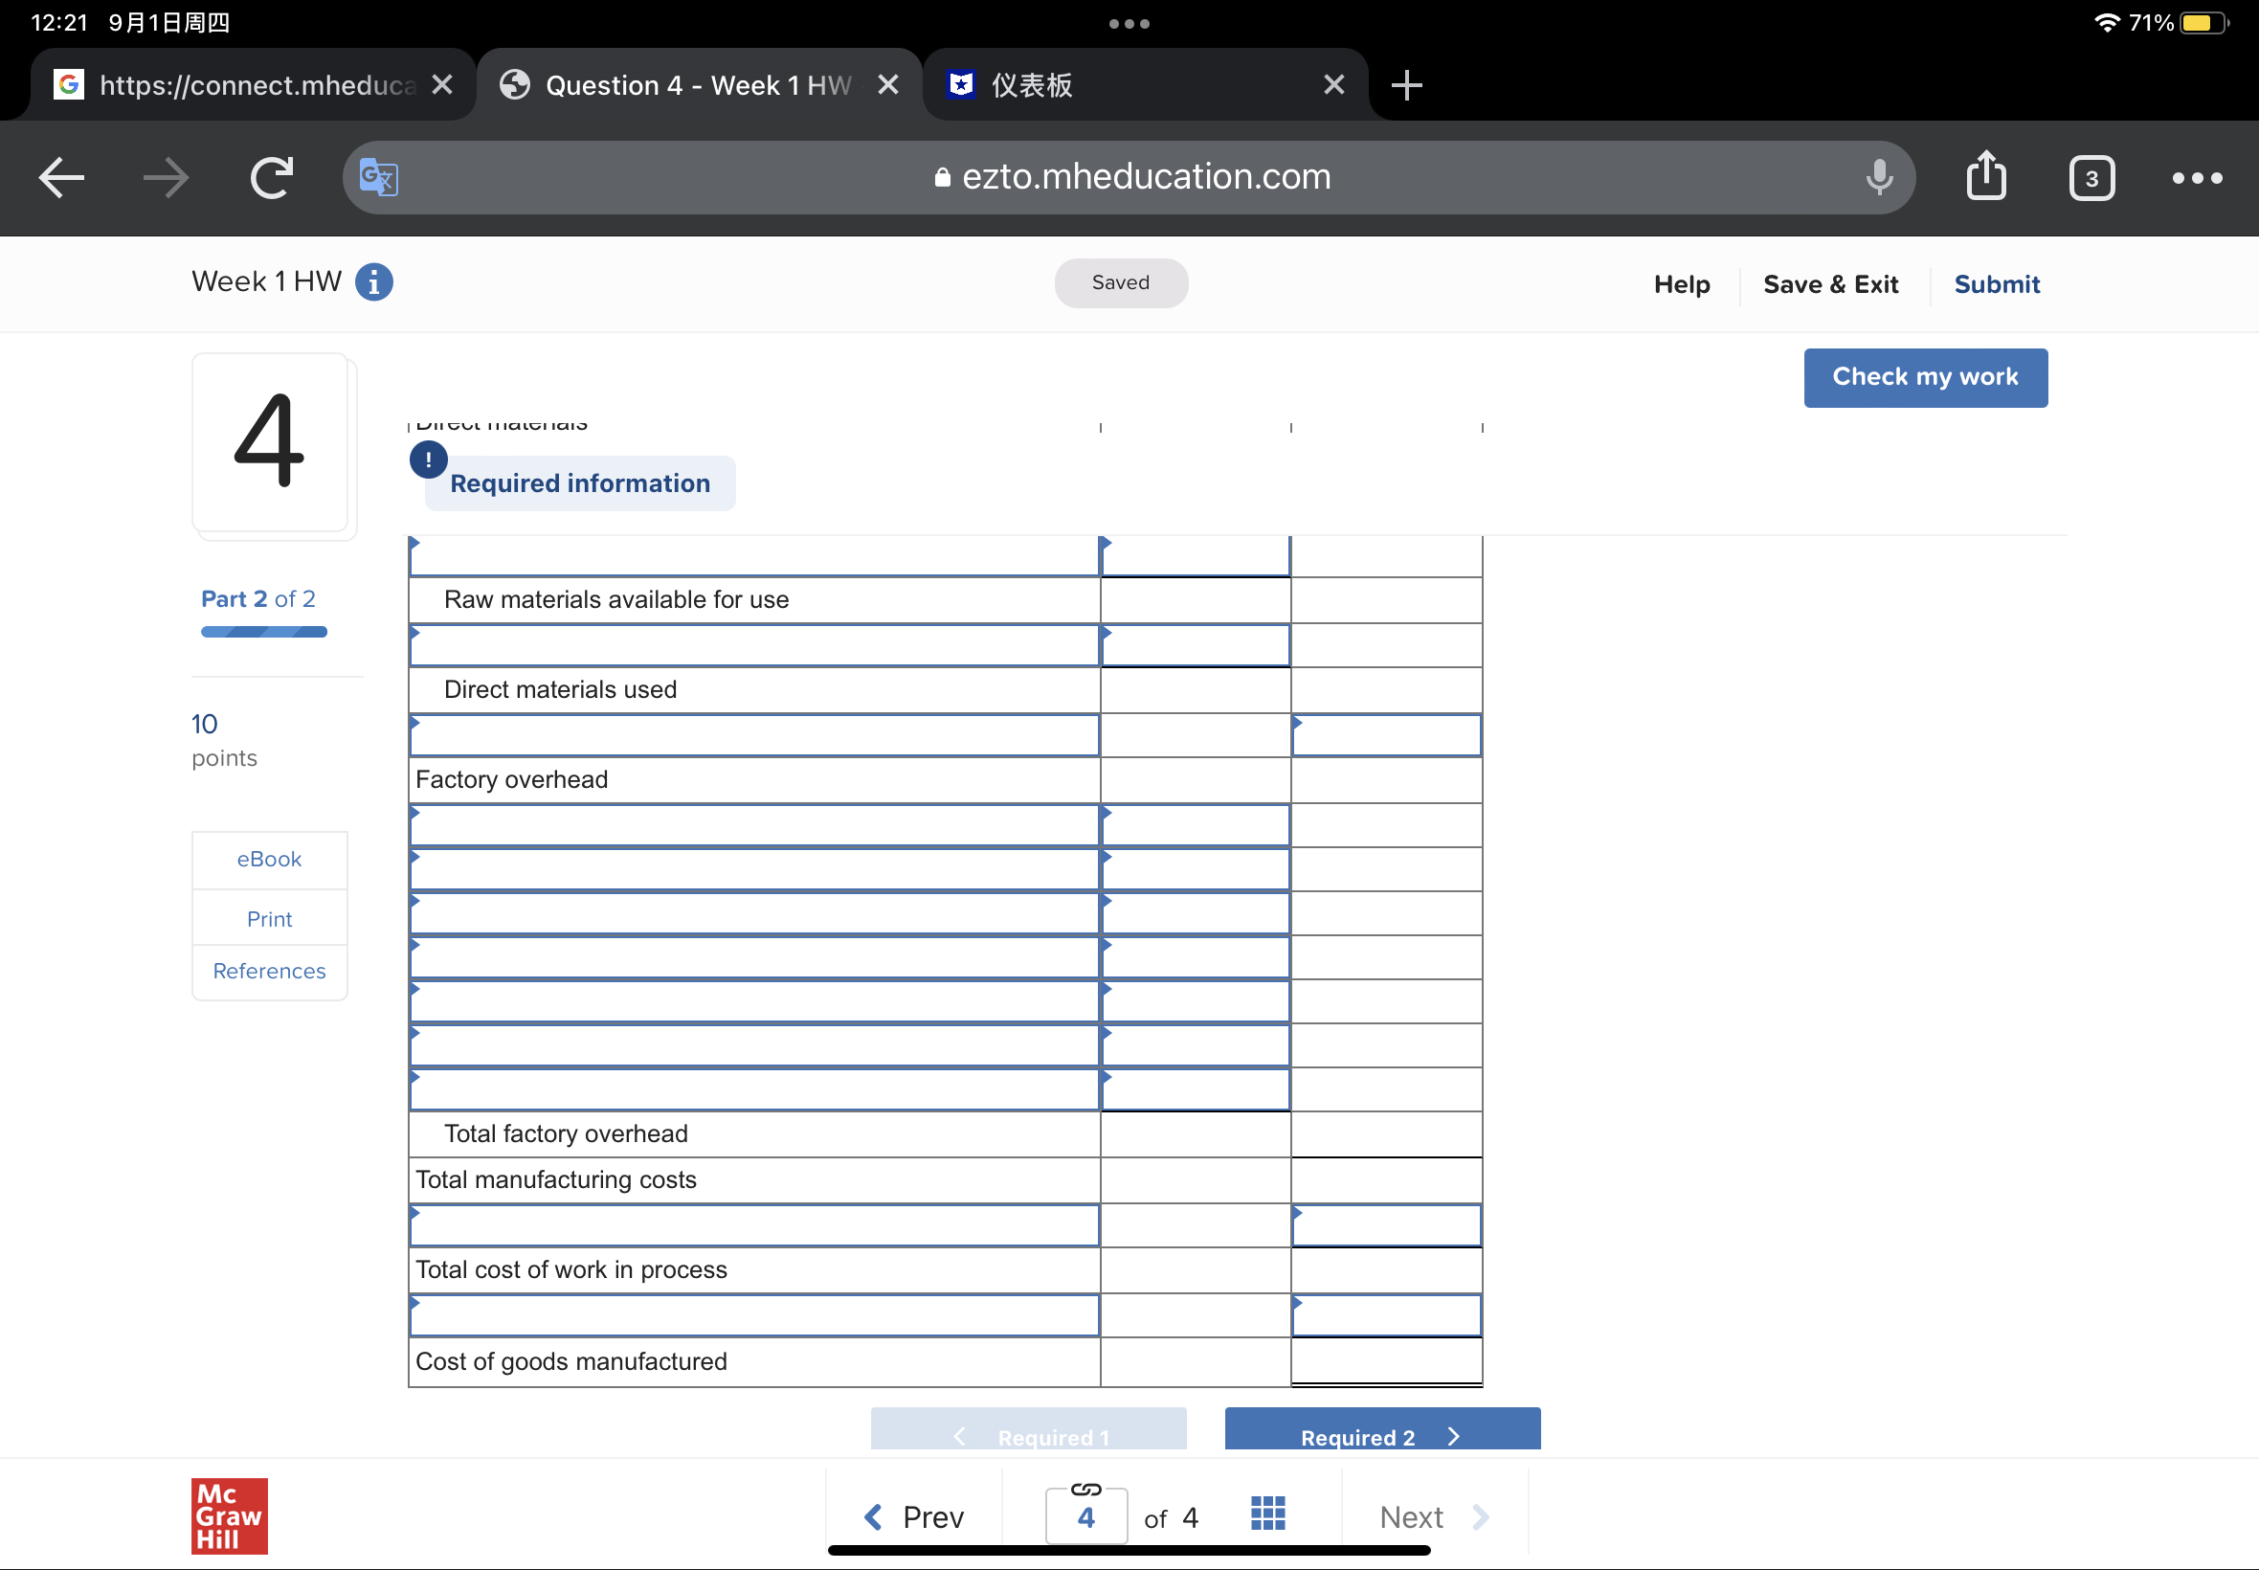Click the Week 1 HW info icon

[373, 282]
